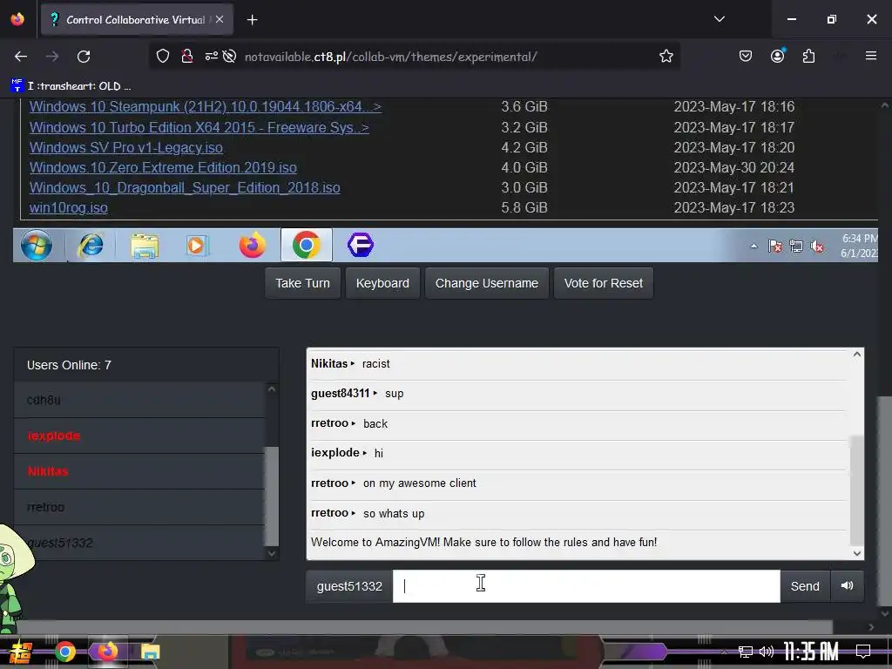The width and height of the screenshot is (892, 669).
Task: Click the VM muted speaker tray icon
Action: pyautogui.click(x=817, y=247)
